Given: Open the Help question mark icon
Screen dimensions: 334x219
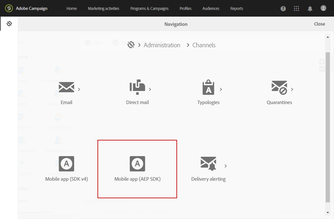Looking at the screenshot, I should (283, 9).
